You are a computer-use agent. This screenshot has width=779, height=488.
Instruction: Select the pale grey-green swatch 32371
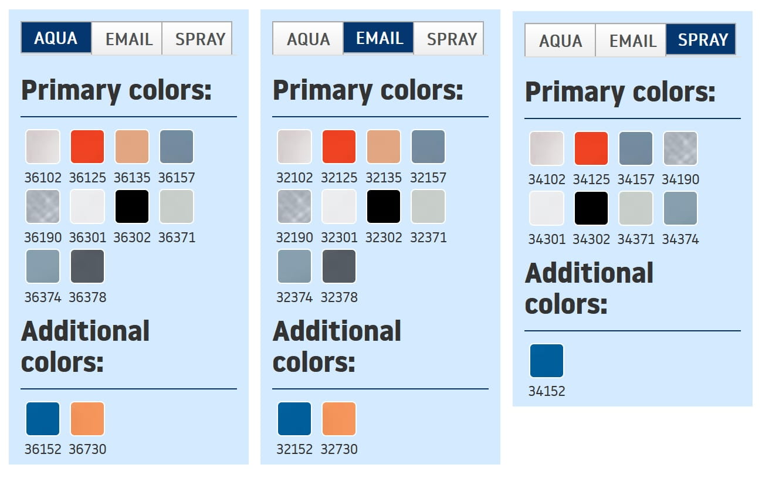[x=428, y=206]
